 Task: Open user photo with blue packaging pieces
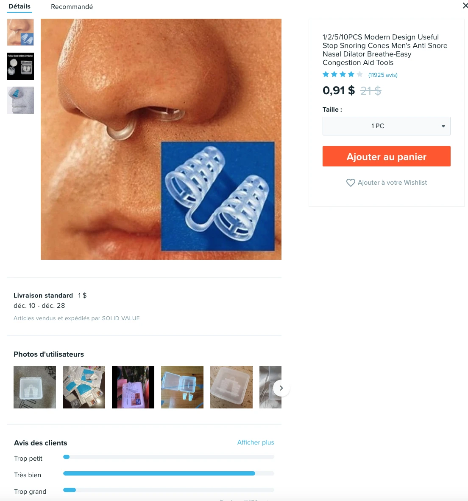[x=84, y=387]
